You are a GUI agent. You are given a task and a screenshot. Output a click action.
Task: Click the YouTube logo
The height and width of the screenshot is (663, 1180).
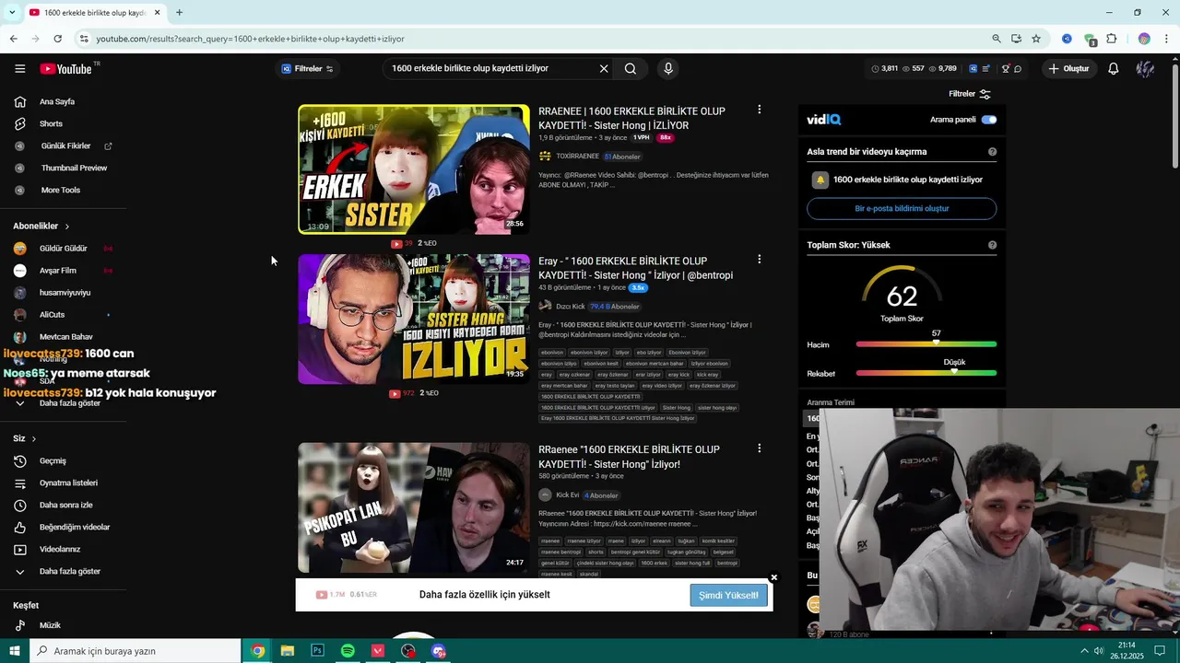coord(65,69)
